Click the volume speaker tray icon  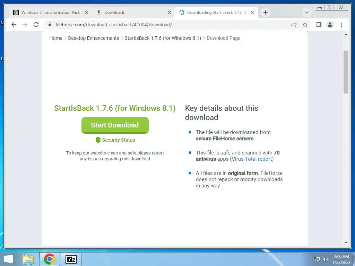pyautogui.click(x=325, y=259)
